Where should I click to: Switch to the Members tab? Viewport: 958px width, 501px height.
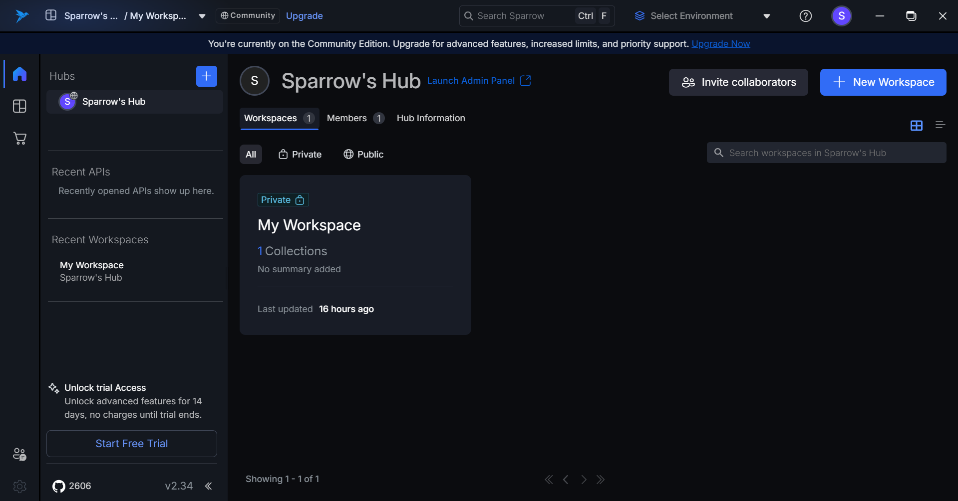[x=346, y=118]
